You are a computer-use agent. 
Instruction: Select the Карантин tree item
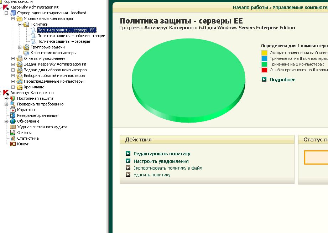[x=26, y=110]
